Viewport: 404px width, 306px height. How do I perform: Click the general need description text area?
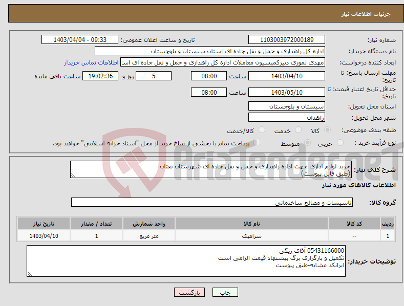pos(211,169)
